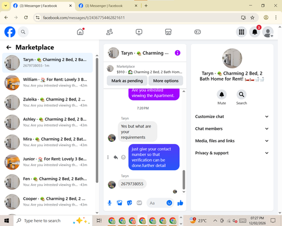
Task: Open the browser tab search dropdown arrow
Action: (6, 6)
